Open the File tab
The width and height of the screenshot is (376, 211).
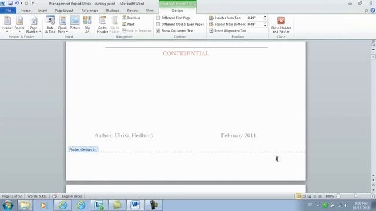pyautogui.click(x=8, y=11)
